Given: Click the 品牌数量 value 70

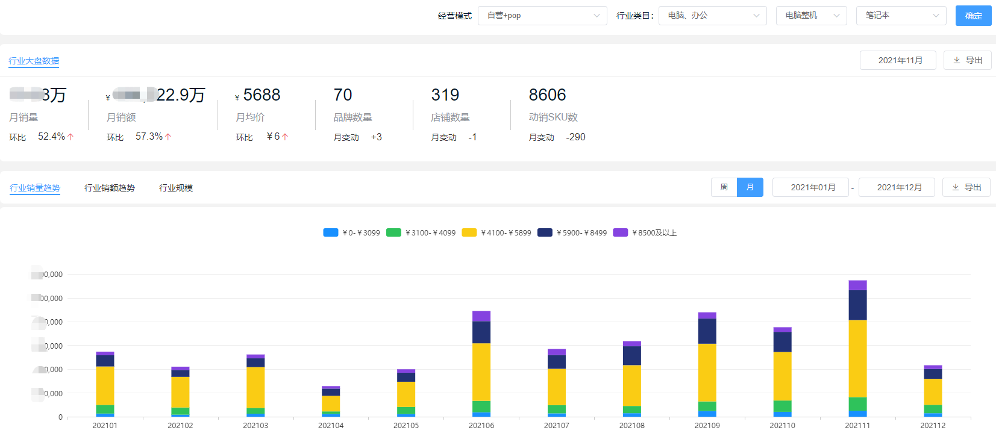Looking at the screenshot, I should [343, 95].
